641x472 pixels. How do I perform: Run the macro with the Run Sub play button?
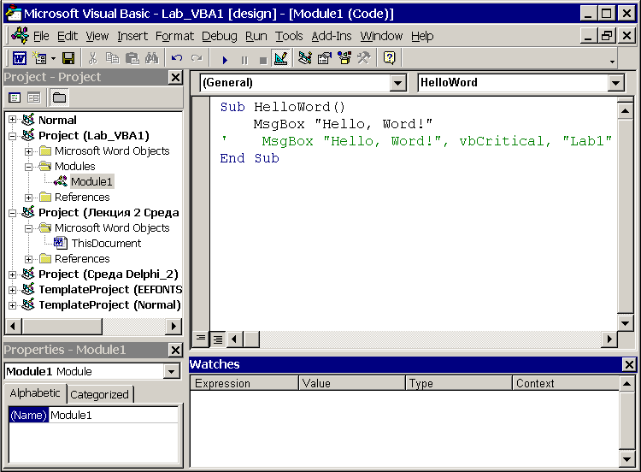(x=225, y=60)
